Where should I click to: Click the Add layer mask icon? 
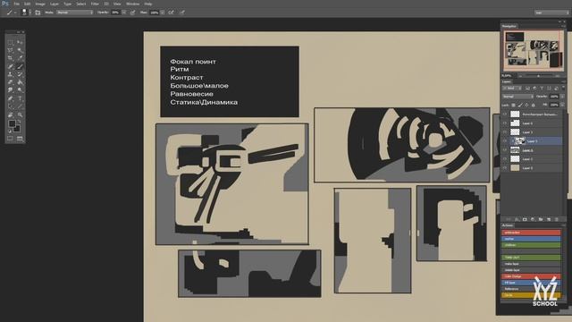(x=525, y=219)
